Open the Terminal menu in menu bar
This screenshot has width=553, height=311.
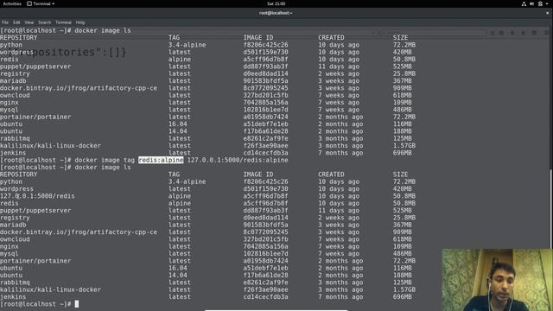pyautogui.click(x=63, y=22)
